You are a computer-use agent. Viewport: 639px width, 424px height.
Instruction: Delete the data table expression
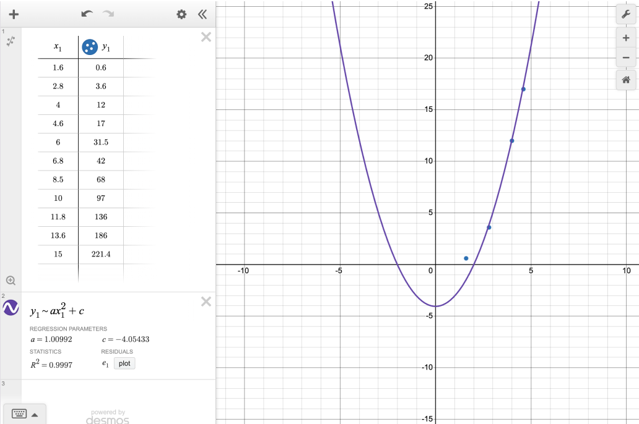tap(206, 37)
